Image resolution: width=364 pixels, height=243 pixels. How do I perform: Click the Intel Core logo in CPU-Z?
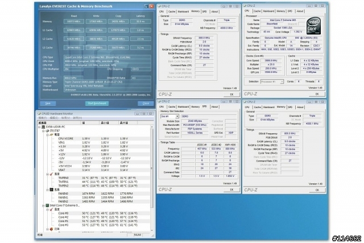click(313, 26)
